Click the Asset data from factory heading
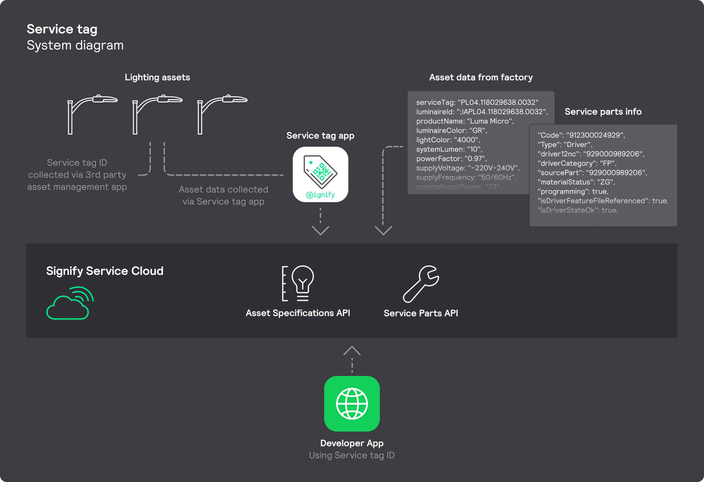Viewport: 704px width, 482px height. click(481, 77)
